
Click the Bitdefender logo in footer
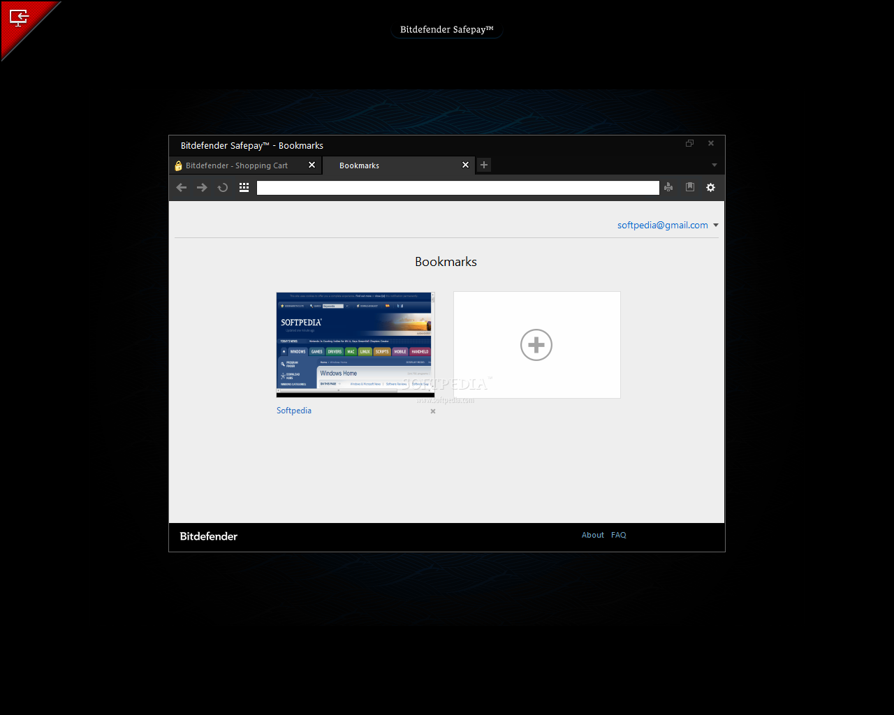[209, 536]
